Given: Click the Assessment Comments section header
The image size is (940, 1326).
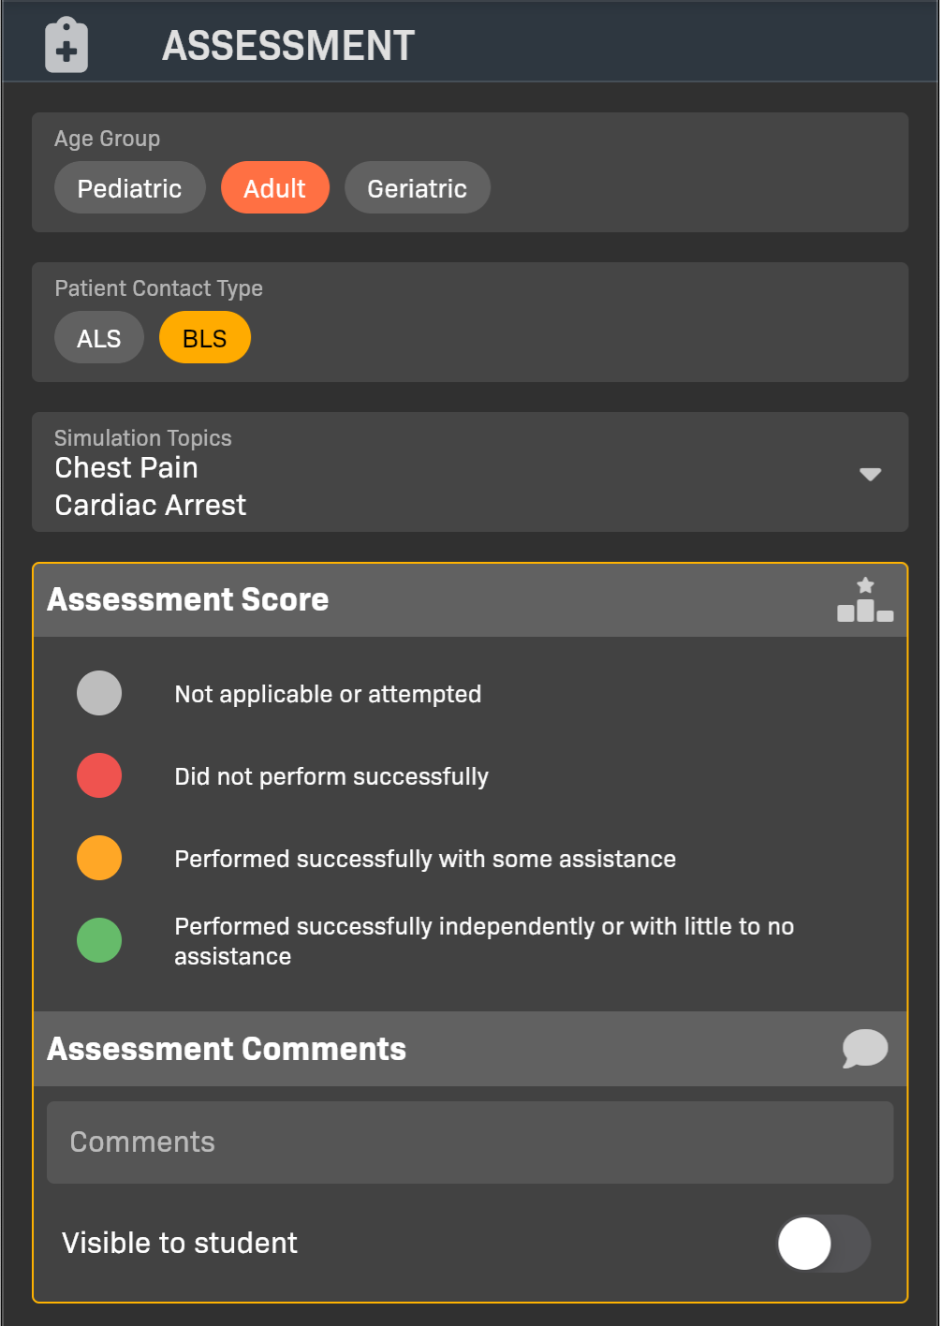Looking at the screenshot, I should tap(227, 1049).
